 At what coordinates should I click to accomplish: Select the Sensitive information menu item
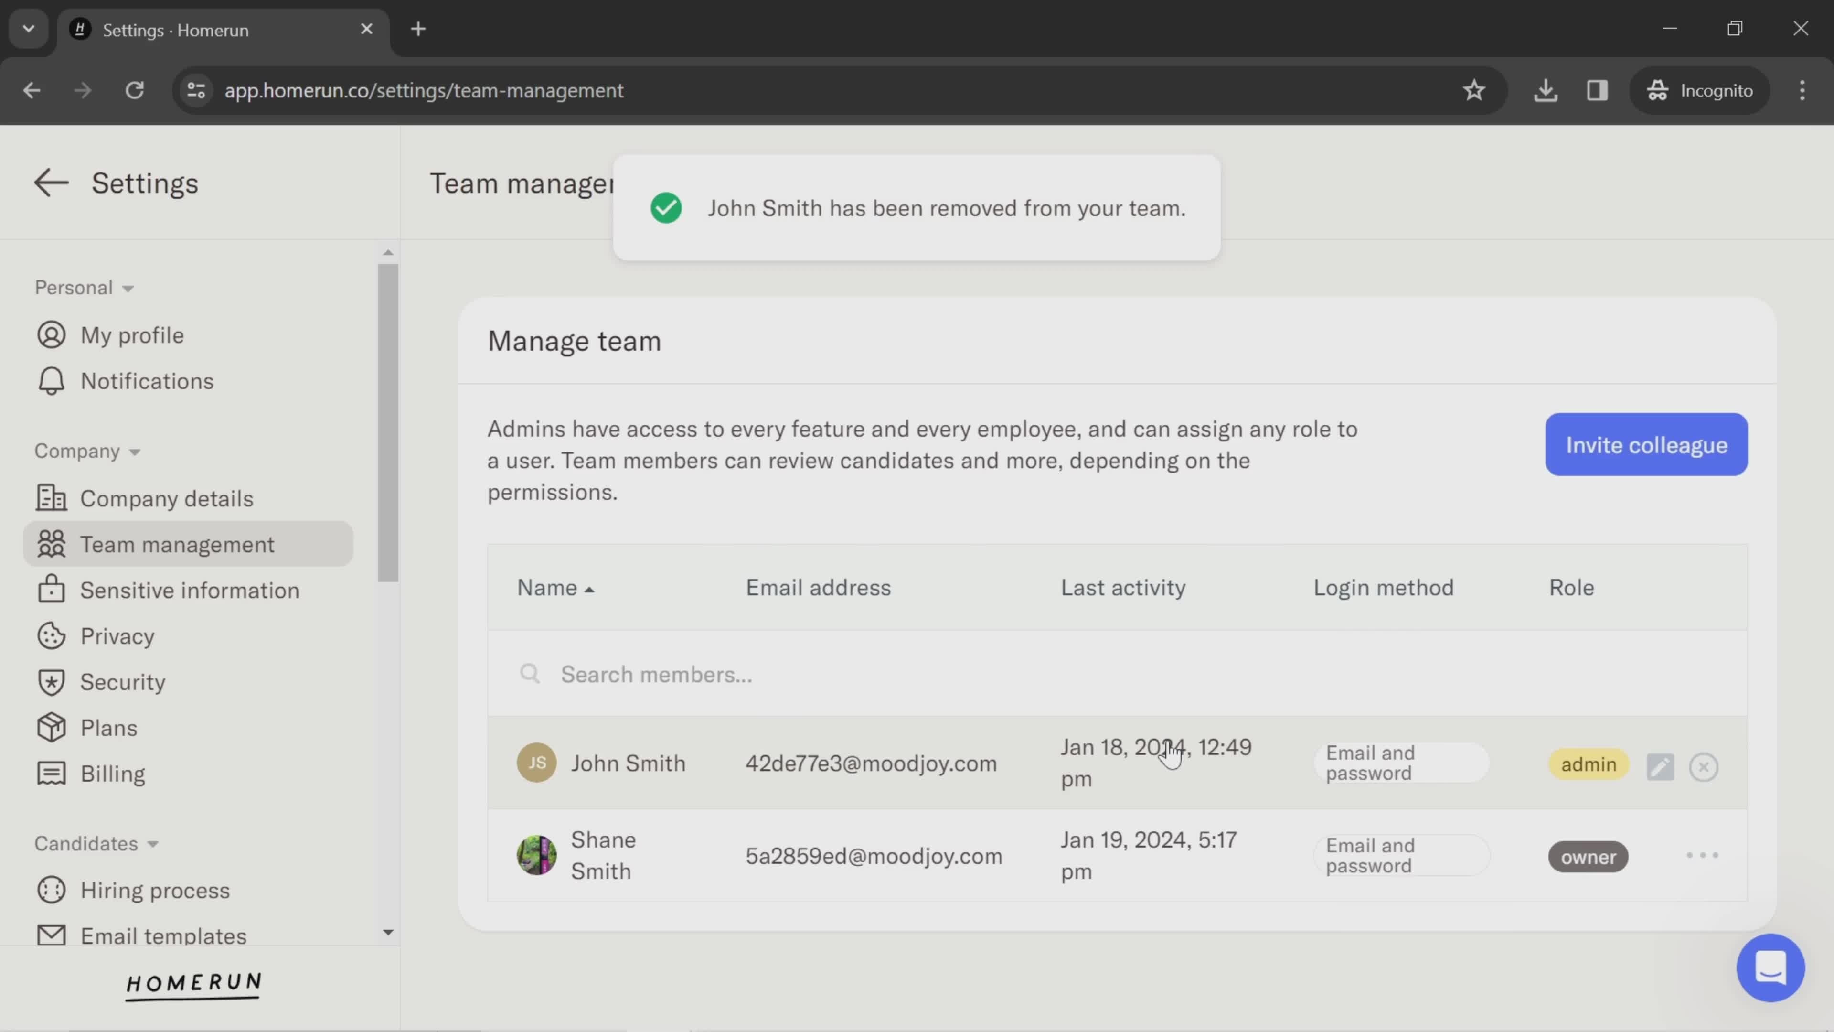[x=190, y=590]
